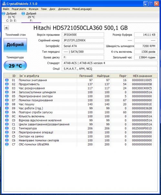The width and height of the screenshot is (161, 195).
Task: Click the ATA8-ACS standard field
Action: (x=110, y=63)
